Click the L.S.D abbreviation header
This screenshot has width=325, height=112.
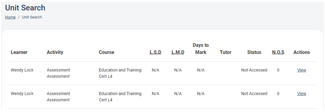click(x=155, y=52)
